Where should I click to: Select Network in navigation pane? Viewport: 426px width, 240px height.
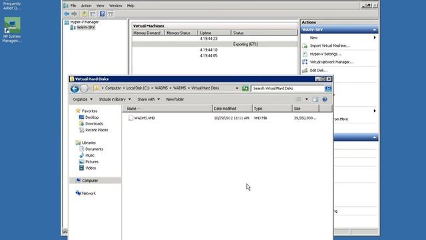(x=89, y=193)
